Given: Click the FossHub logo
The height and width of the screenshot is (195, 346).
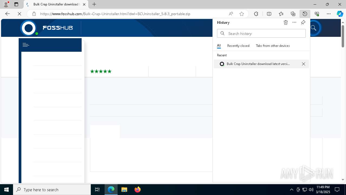Looking at the screenshot, I should (47, 28).
